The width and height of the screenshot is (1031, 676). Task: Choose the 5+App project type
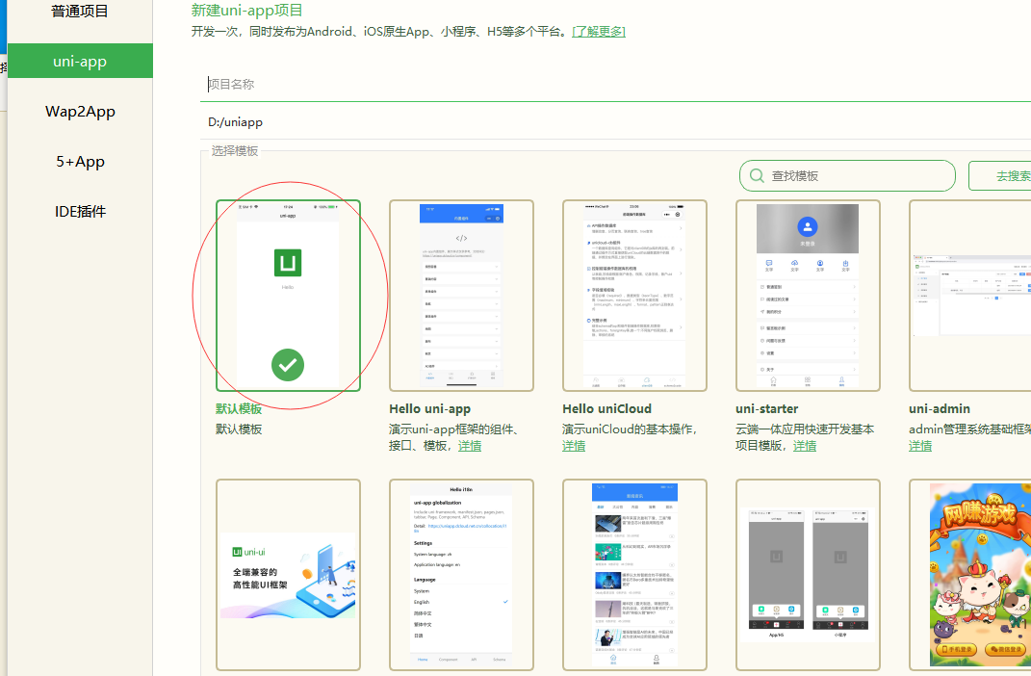[80, 161]
